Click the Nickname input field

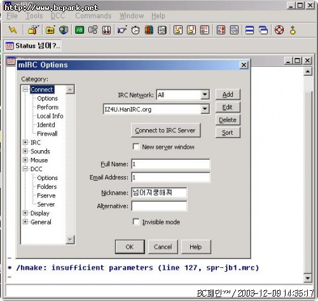[x=159, y=193]
